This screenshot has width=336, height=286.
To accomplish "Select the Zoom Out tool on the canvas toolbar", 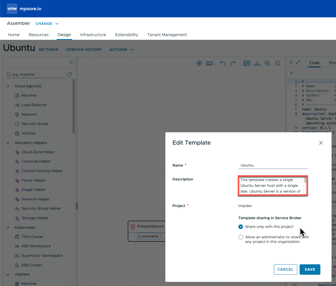I will click(278, 63).
